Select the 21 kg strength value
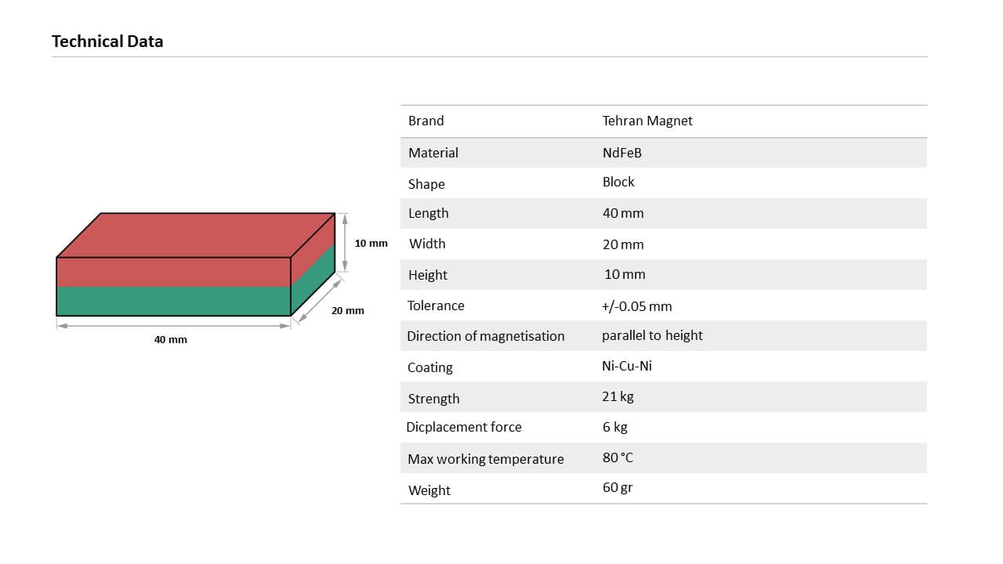The height and width of the screenshot is (564, 1003). tap(617, 396)
